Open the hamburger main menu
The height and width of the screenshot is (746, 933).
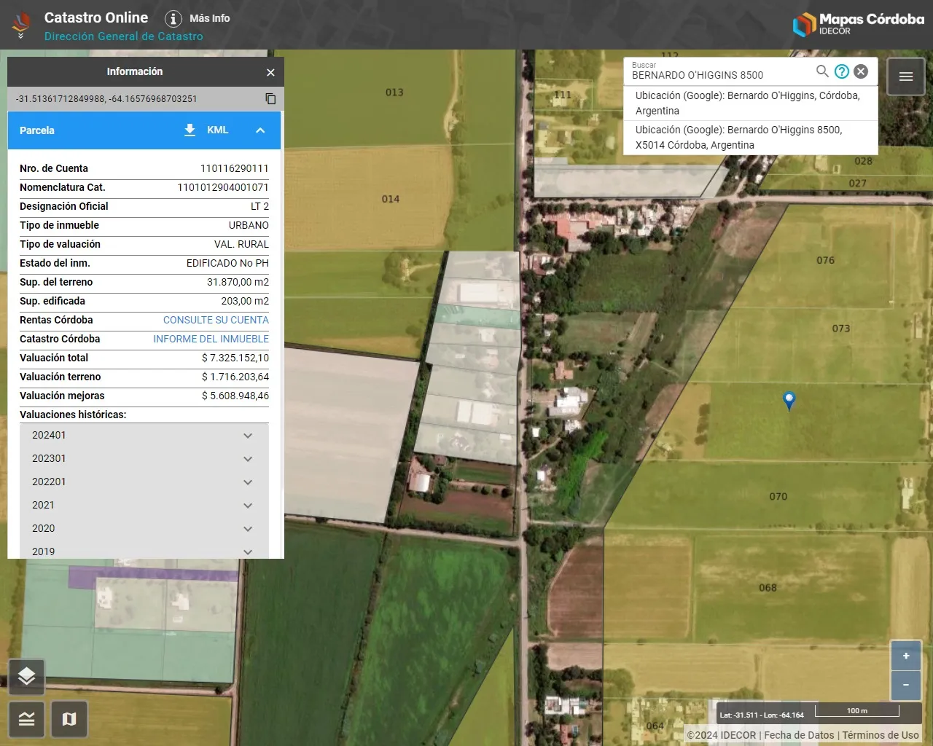(906, 76)
